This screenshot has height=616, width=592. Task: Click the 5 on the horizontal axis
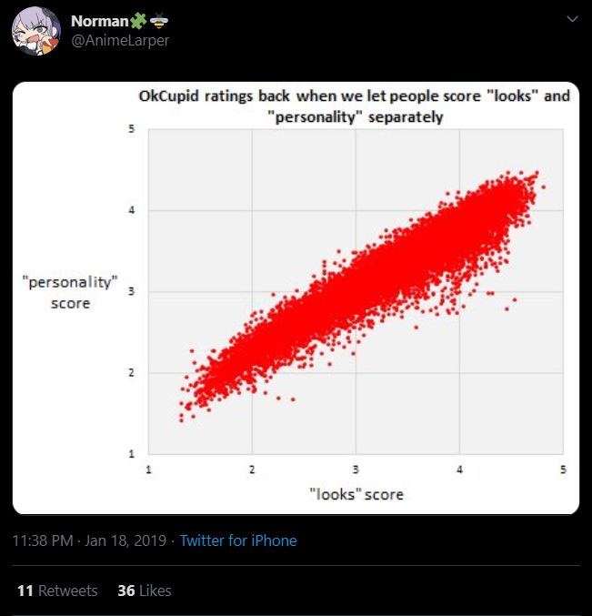(x=563, y=469)
